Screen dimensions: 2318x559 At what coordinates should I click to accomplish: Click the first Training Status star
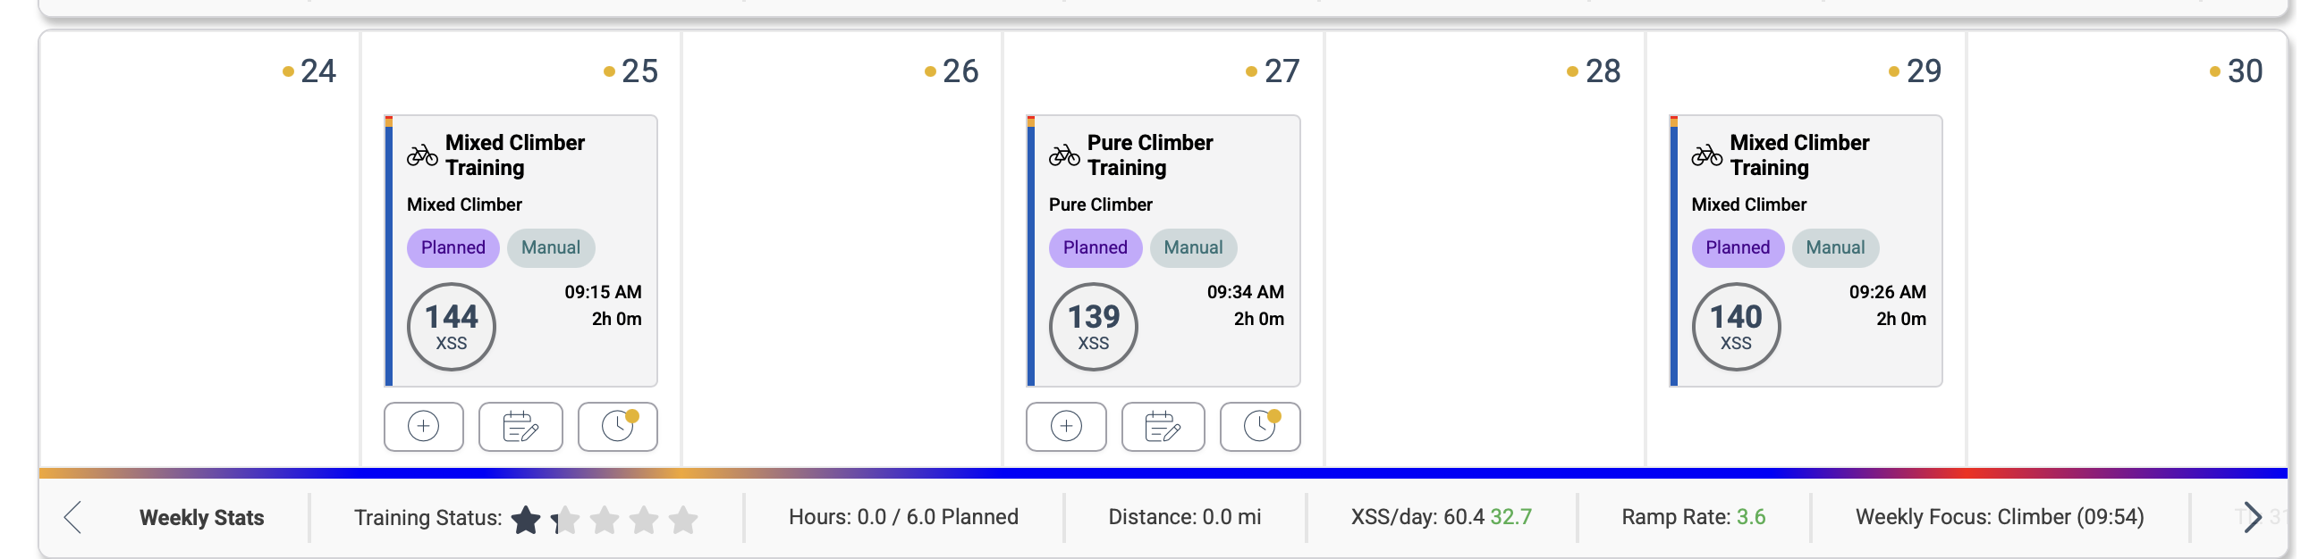[x=526, y=519]
